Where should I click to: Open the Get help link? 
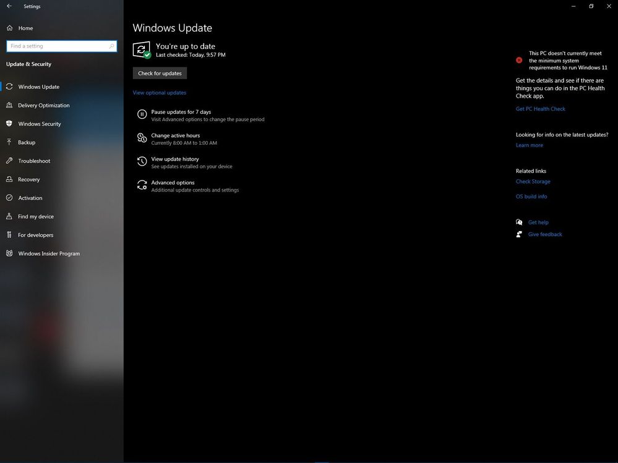pyautogui.click(x=538, y=223)
